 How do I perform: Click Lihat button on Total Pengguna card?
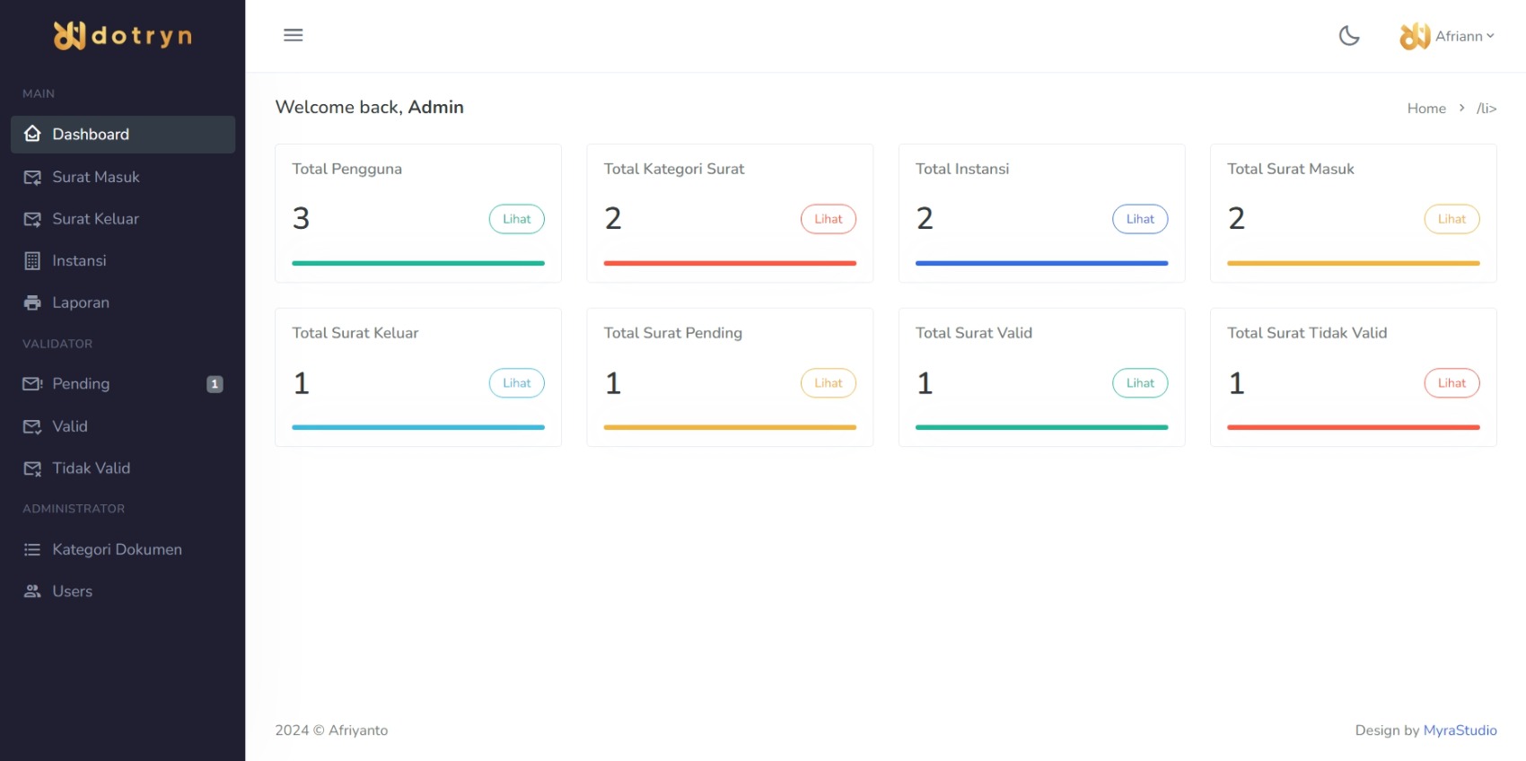(517, 219)
